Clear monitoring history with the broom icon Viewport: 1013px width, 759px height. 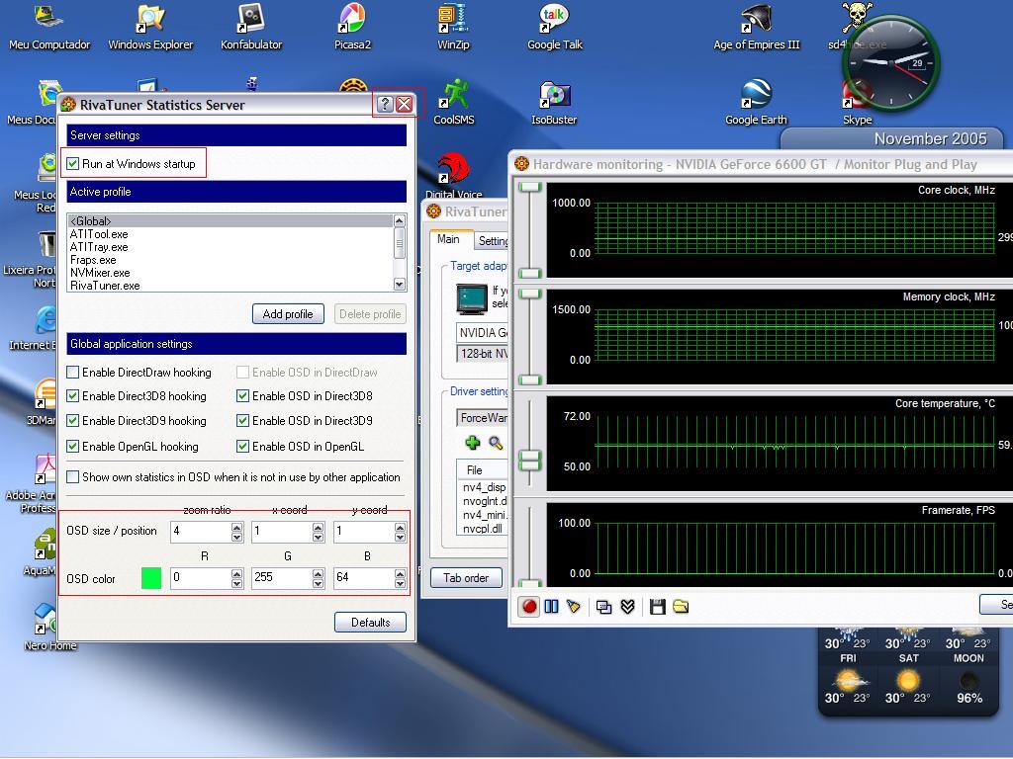point(574,607)
